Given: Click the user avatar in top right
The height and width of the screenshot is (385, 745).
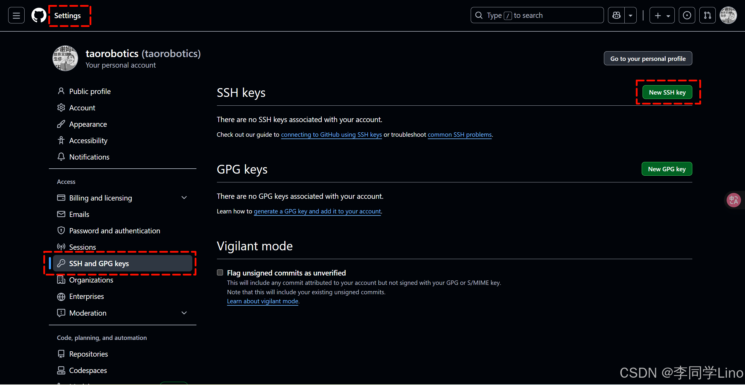Looking at the screenshot, I should point(728,16).
